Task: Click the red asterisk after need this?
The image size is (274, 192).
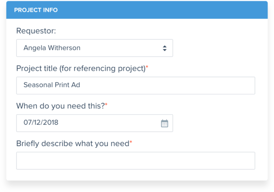Action: click(106, 104)
